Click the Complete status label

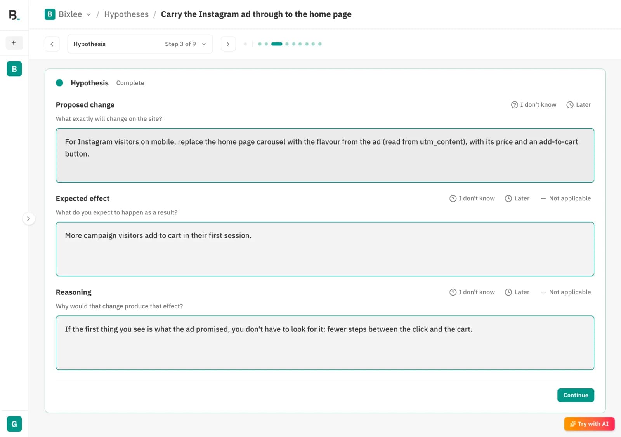tap(130, 83)
